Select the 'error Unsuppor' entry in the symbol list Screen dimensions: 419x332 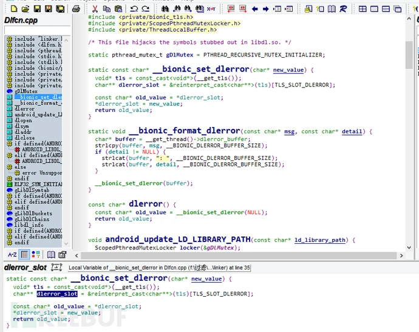(x=43, y=173)
